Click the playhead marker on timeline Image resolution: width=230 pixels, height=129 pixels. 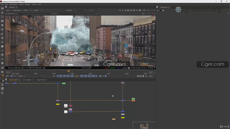68,71
